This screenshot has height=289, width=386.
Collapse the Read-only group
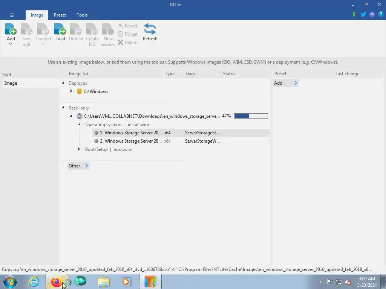(x=63, y=108)
